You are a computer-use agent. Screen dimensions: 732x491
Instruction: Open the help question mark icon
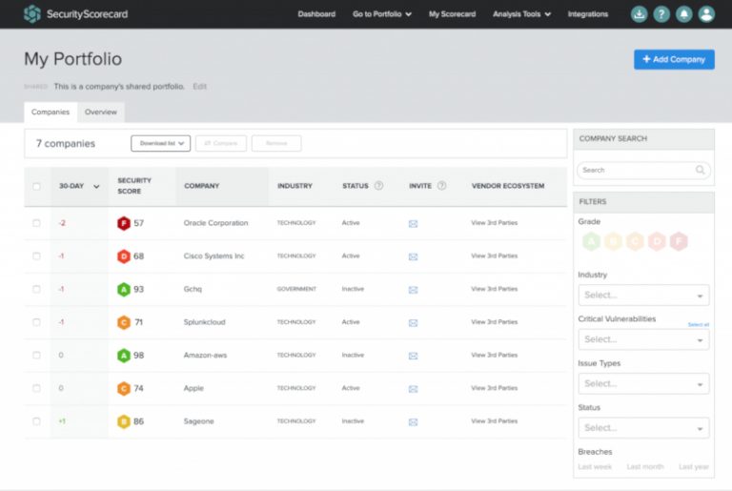[x=661, y=14]
